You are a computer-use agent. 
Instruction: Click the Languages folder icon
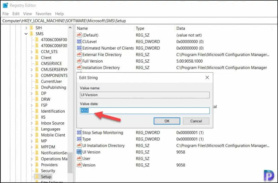tap(37, 129)
